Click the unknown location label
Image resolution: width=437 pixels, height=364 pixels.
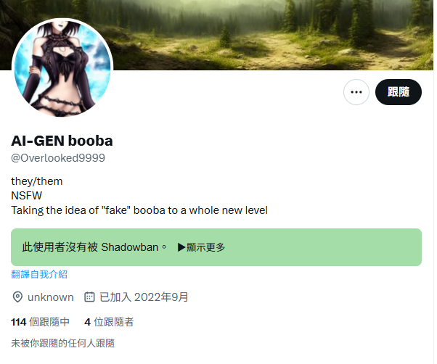pos(50,297)
